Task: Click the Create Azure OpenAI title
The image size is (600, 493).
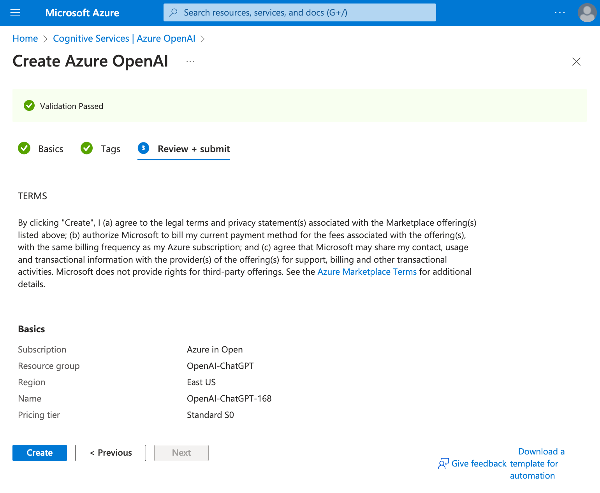Action: [x=90, y=61]
